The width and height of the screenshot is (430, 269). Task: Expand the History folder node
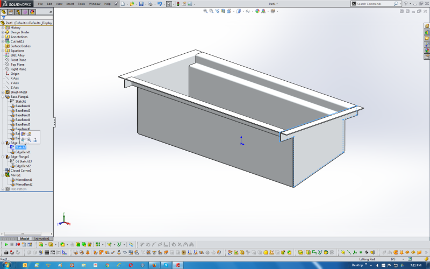(x=3, y=27)
